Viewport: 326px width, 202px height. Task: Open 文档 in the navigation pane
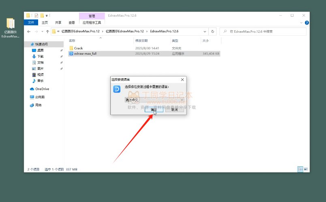point(40,62)
